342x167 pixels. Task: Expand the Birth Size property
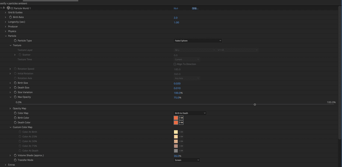click(10, 83)
